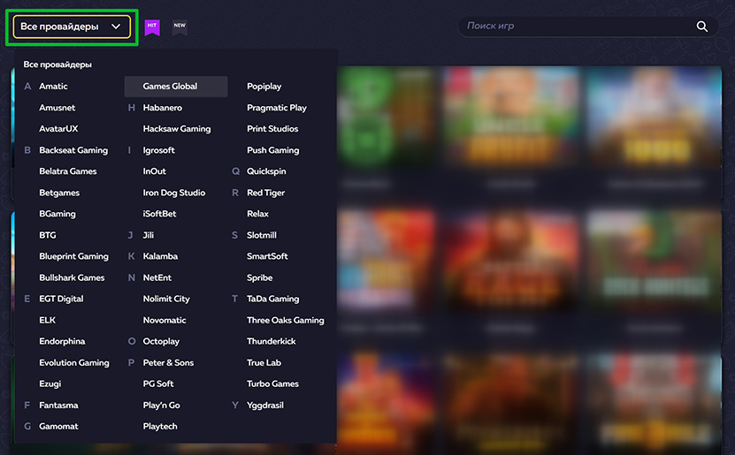The width and height of the screenshot is (735, 455).
Task: Click Popiplay provider entry
Action: tap(264, 86)
